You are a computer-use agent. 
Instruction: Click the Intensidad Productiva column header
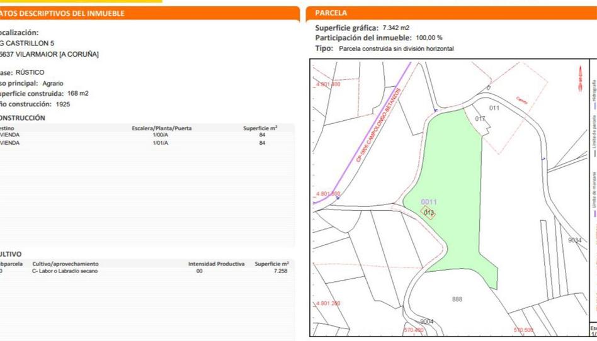(216, 264)
